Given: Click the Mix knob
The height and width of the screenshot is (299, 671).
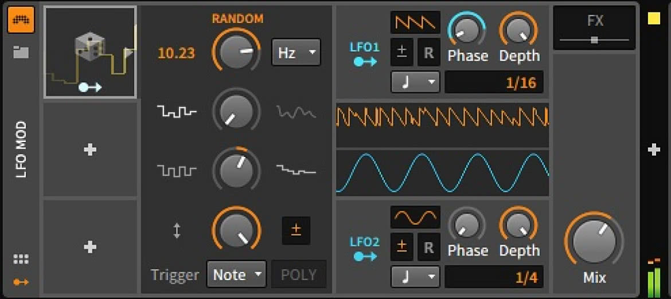Looking at the screenshot, I should [594, 241].
